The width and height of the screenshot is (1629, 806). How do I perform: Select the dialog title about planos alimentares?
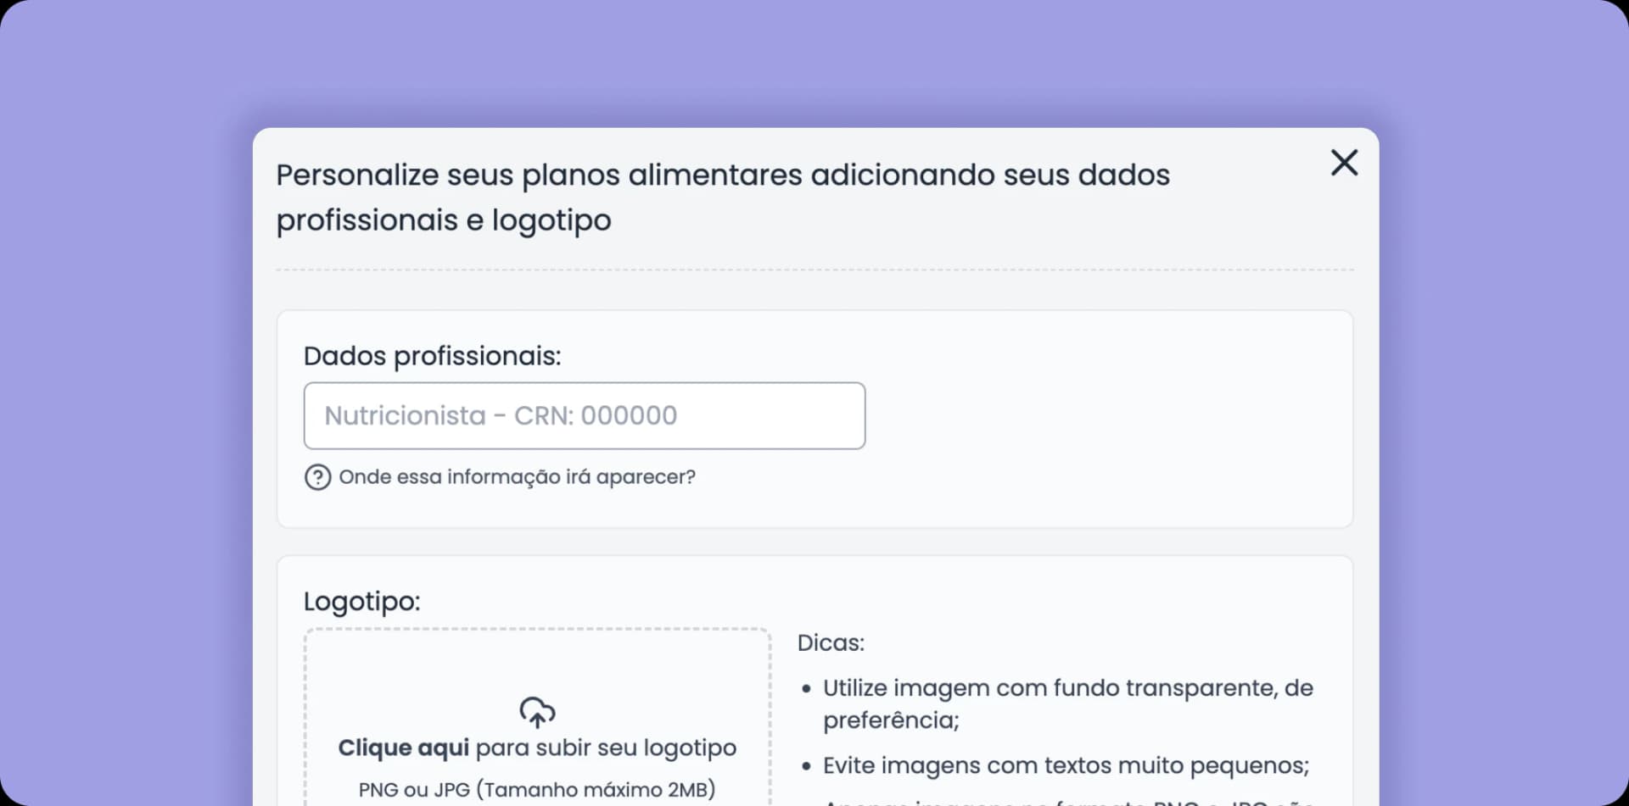[x=723, y=196]
